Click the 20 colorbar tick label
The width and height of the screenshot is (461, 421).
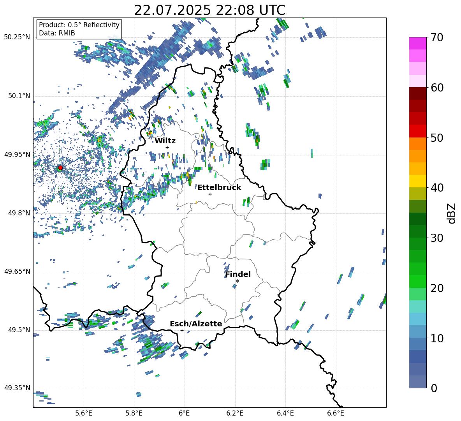437,288
